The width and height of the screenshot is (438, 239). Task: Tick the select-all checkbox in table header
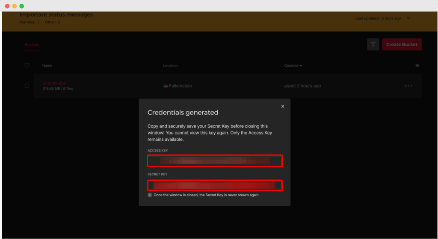[x=27, y=65]
